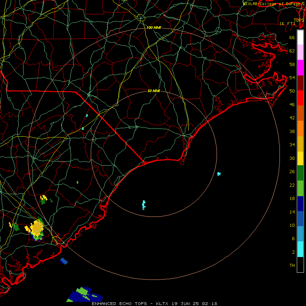Click the bright red legend swatch
Viewport: 306px width, 306px height.
click(x=300, y=98)
